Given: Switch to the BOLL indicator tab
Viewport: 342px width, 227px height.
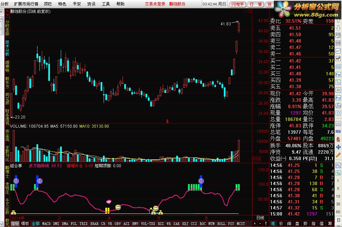Looking at the screenshot, I should tap(221, 224).
